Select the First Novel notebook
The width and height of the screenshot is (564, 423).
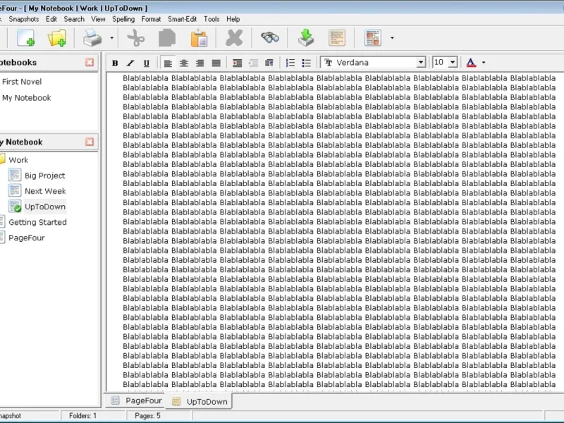[x=22, y=82]
